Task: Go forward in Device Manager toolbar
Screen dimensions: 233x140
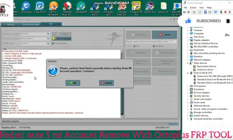Action: [x=188, y=12]
